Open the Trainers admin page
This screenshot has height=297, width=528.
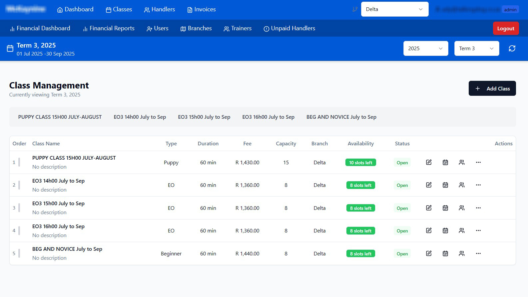point(238,28)
